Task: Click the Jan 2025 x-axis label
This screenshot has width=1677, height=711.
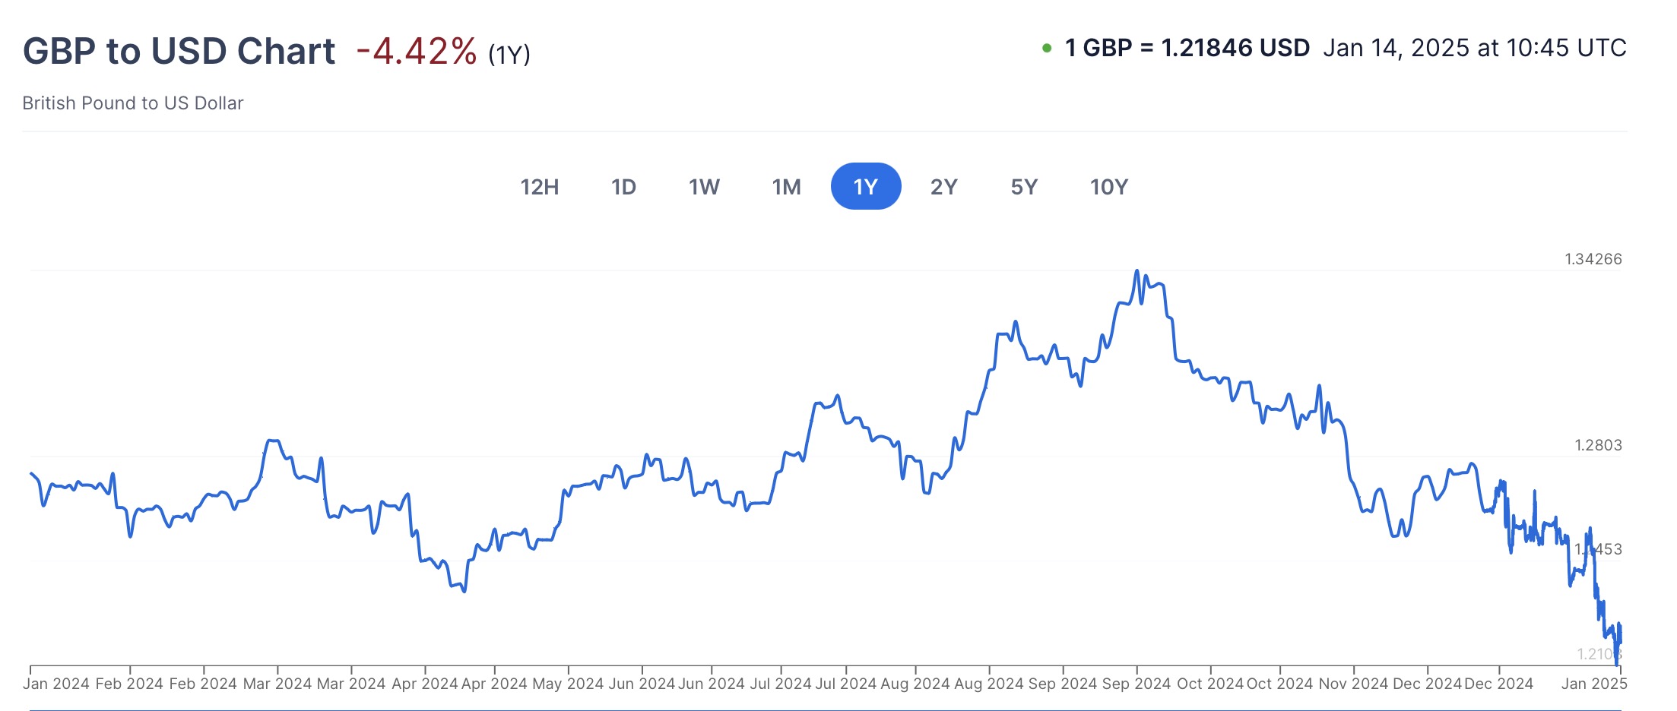Action: tap(1594, 684)
